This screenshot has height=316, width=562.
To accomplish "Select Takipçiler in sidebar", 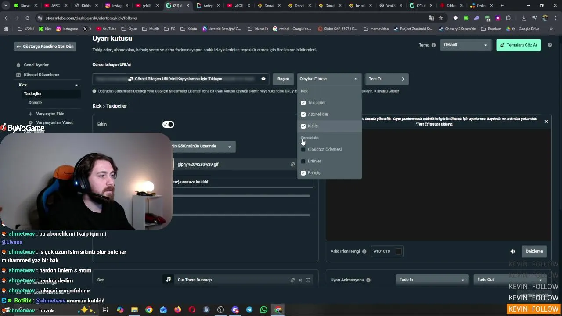I will (33, 94).
